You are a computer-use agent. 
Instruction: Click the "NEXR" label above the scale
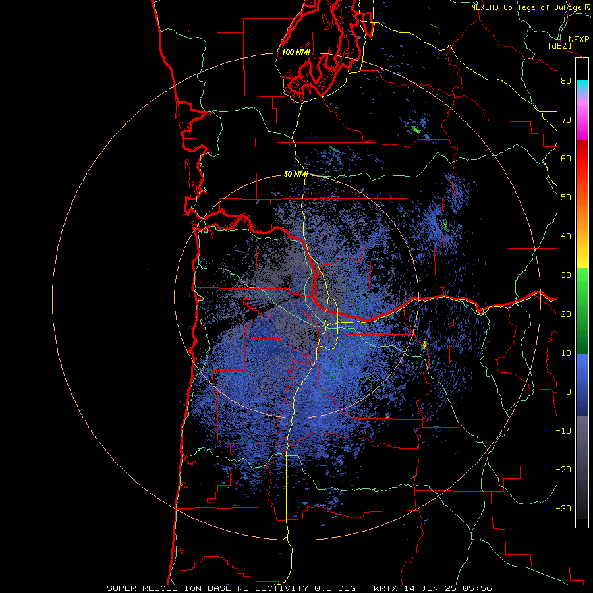(579, 40)
